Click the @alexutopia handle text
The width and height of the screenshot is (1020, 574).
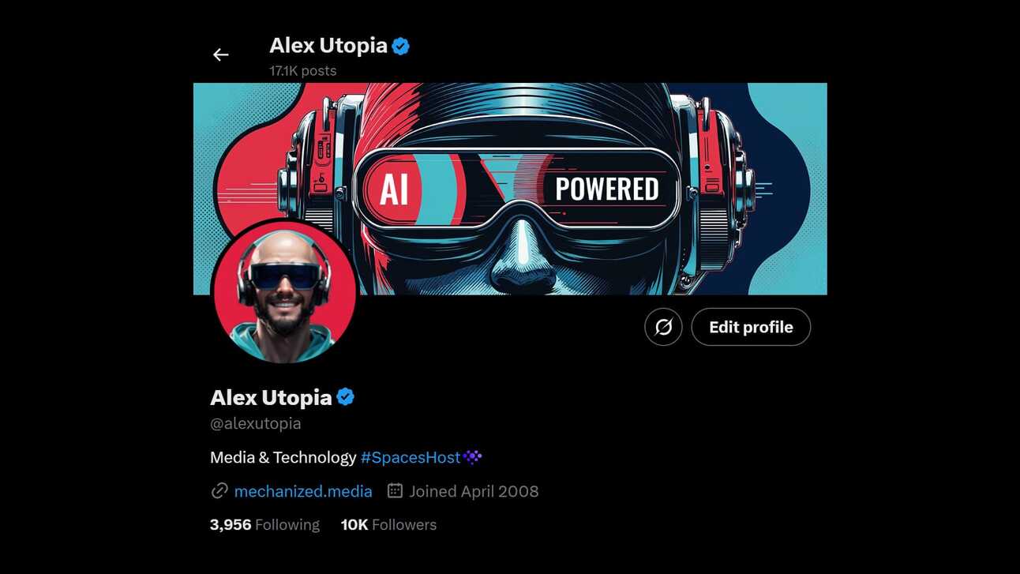click(x=256, y=423)
